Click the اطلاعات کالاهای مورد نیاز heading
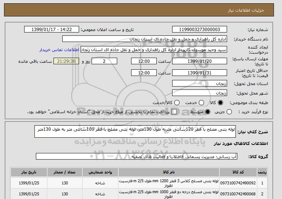This screenshot has width=282, height=199. [241, 143]
